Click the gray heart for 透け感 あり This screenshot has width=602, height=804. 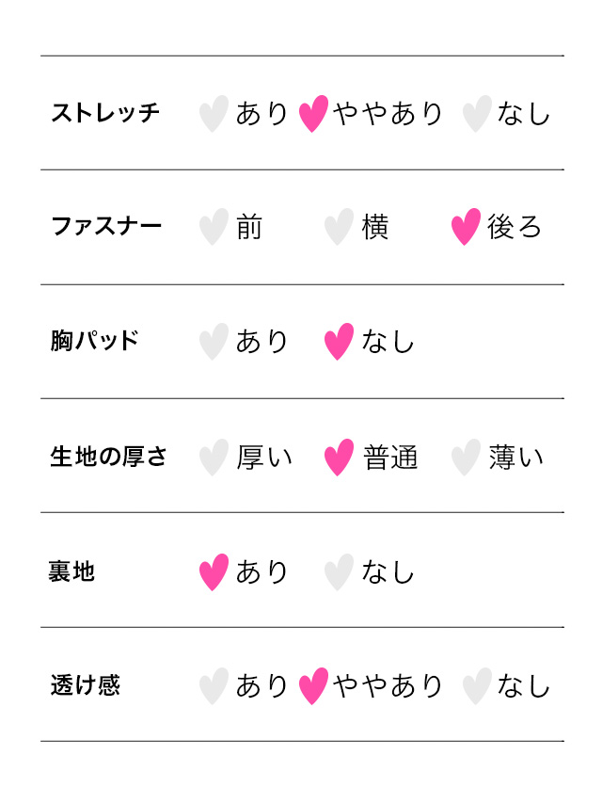click(214, 686)
